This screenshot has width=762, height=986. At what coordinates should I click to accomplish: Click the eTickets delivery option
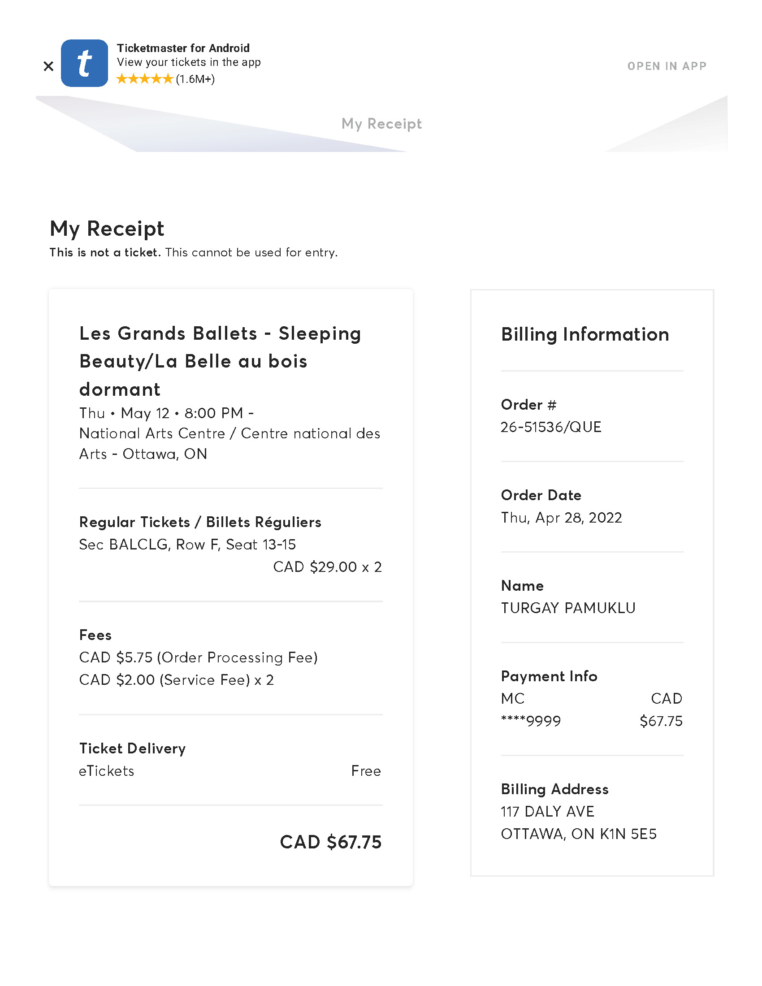point(107,771)
